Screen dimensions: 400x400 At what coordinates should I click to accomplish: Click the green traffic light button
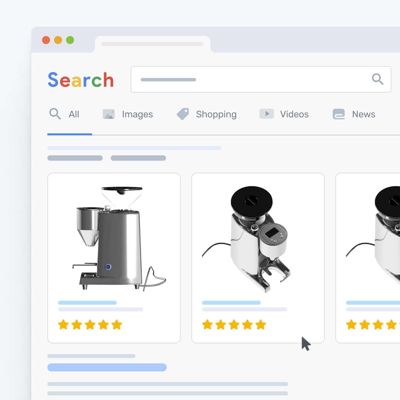pos(70,40)
